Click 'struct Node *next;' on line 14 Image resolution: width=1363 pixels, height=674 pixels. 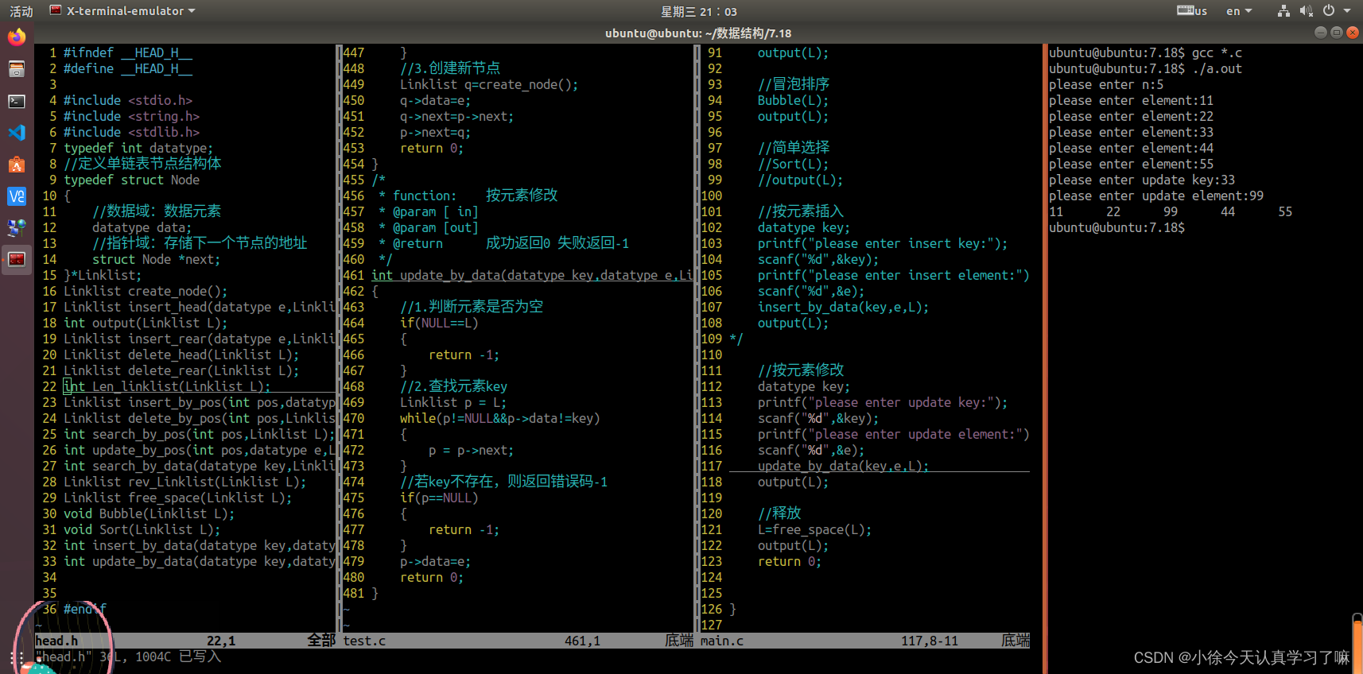click(157, 259)
